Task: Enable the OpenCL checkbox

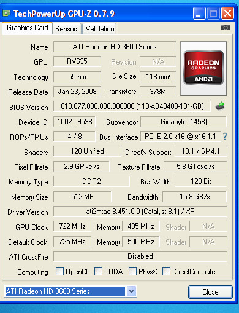Action: tap(59, 272)
